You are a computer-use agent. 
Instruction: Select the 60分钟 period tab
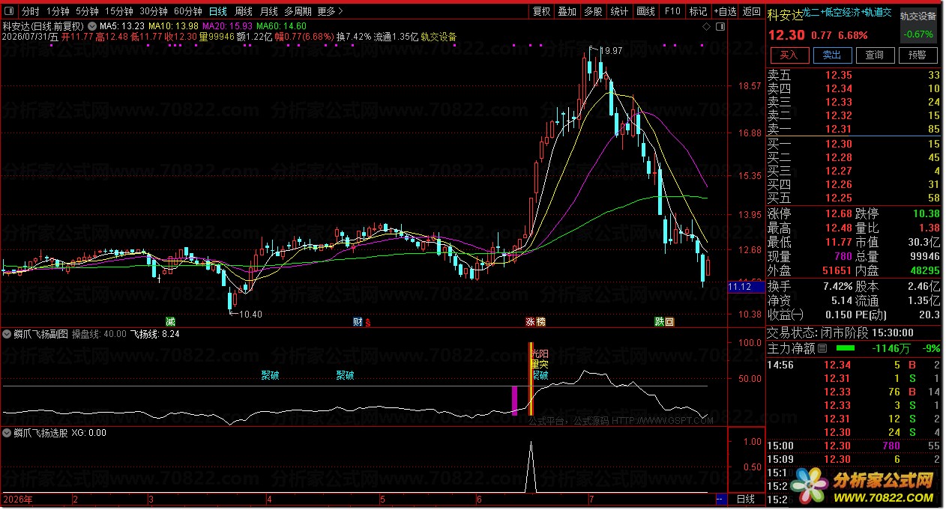pyautogui.click(x=188, y=11)
